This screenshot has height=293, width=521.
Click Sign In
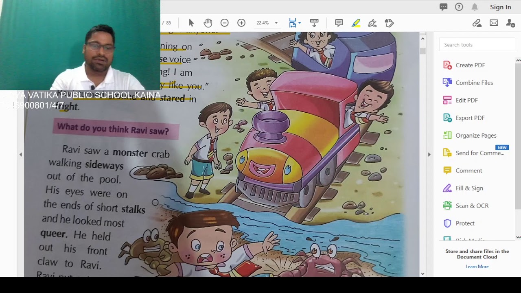[501, 7]
